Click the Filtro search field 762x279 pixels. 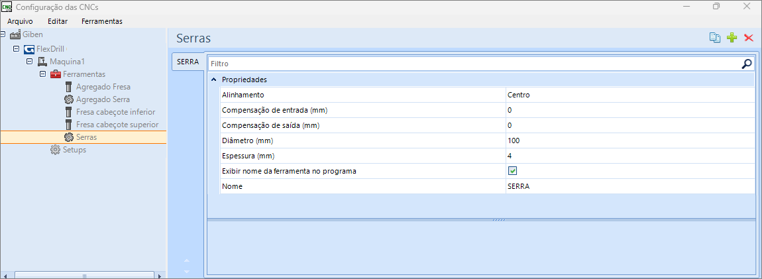(474, 64)
